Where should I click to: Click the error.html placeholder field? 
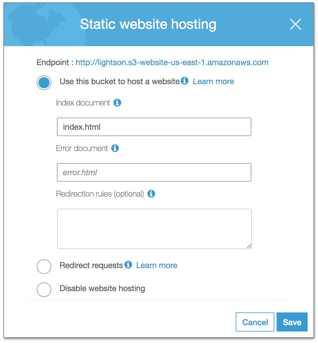point(154,172)
